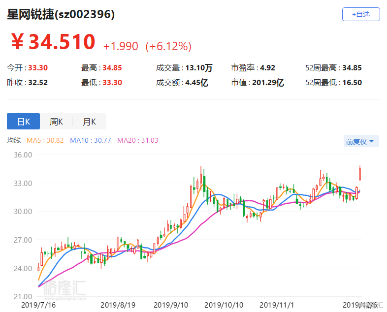This screenshot has width=387, height=312.
Task: Add stock to watchlist with +自选 button
Action: (361, 14)
